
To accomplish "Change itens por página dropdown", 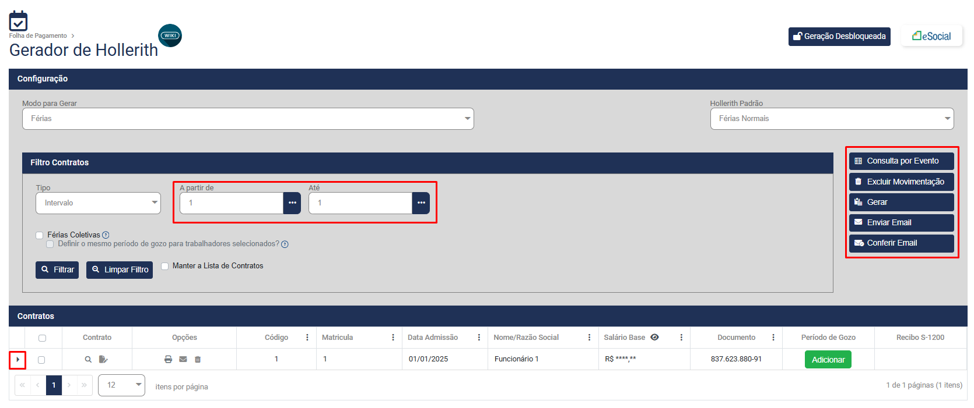I will coord(121,385).
